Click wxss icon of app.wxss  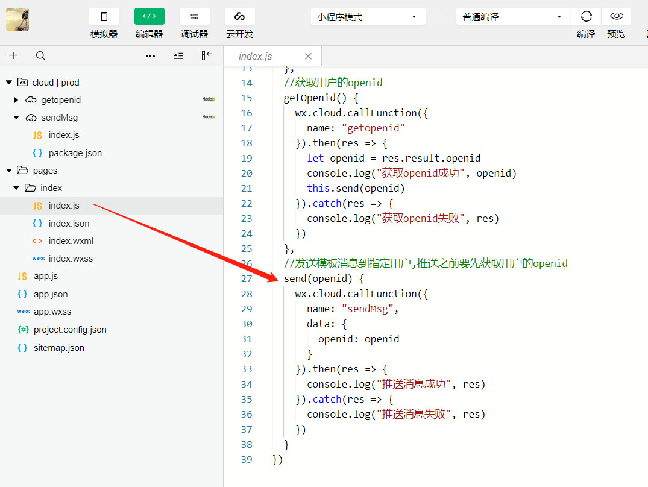tap(23, 312)
